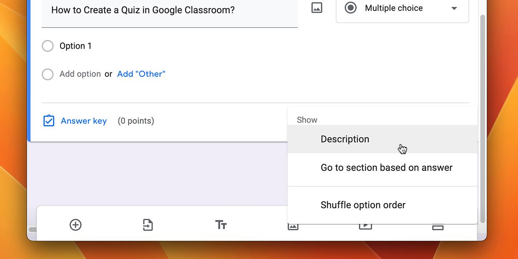Viewport: 518px width, 259px height.
Task: Click the Option 1 label text
Action: coord(76,46)
